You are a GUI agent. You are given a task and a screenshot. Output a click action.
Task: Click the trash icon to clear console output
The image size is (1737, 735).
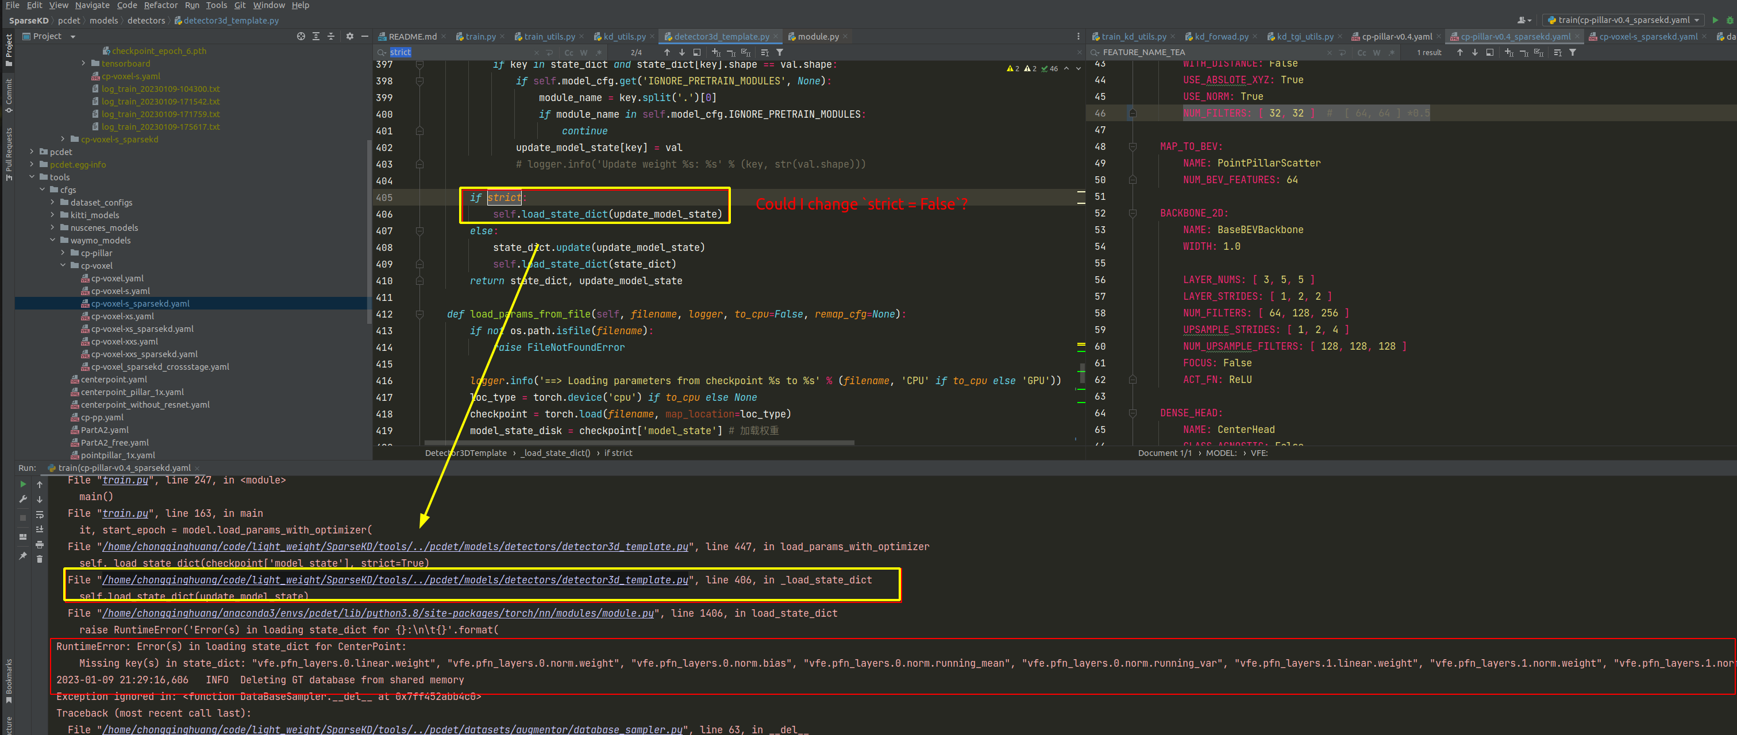click(40, 559)
